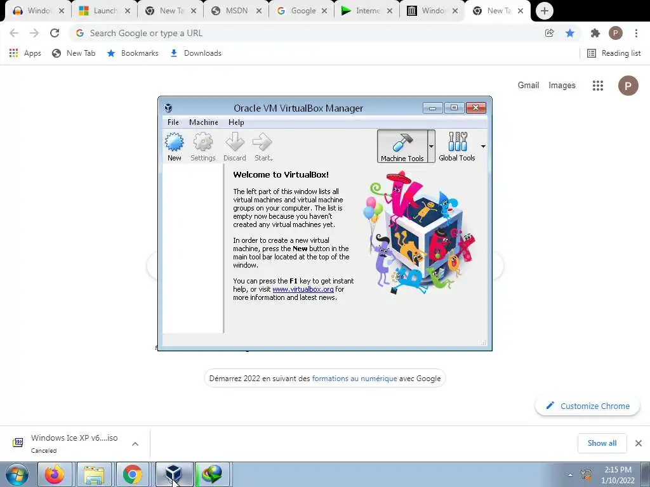
Task: Click the Customize Chrome button
Action: [587, 406]
